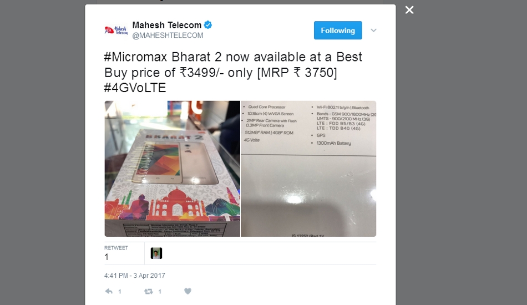The height and width of the screenshot is (305, 527).
Task: Click the blue verified badge
Action: 208,25
